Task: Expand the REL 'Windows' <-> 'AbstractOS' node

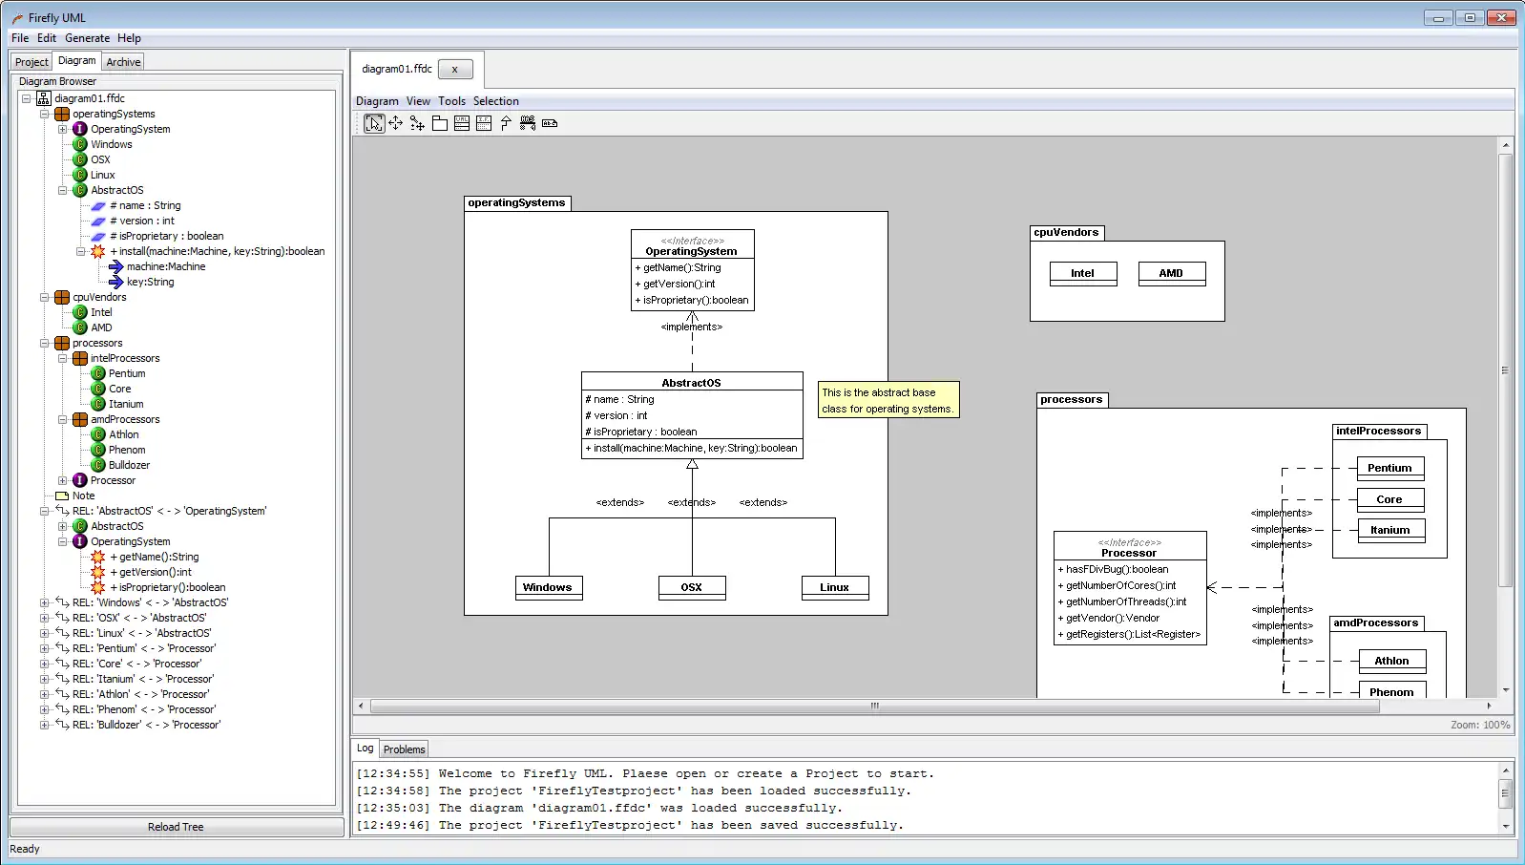Action: coord(44,602)
